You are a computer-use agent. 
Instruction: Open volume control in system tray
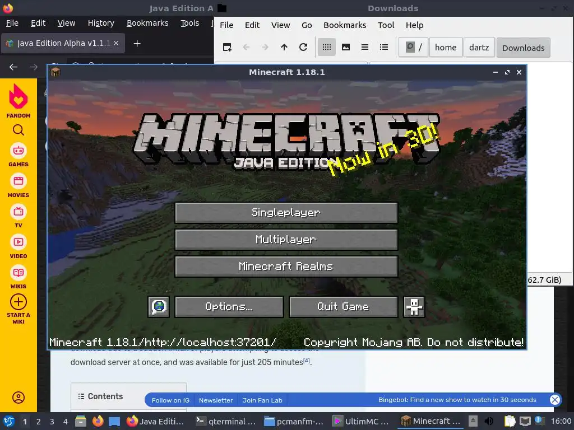point(489,421)
